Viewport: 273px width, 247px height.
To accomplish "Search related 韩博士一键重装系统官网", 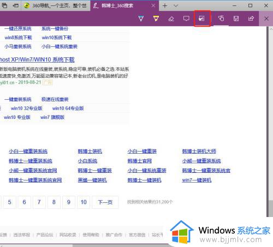I will click(35, 180).
